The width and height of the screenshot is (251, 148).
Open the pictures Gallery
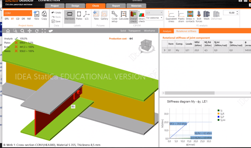point(104,15)
